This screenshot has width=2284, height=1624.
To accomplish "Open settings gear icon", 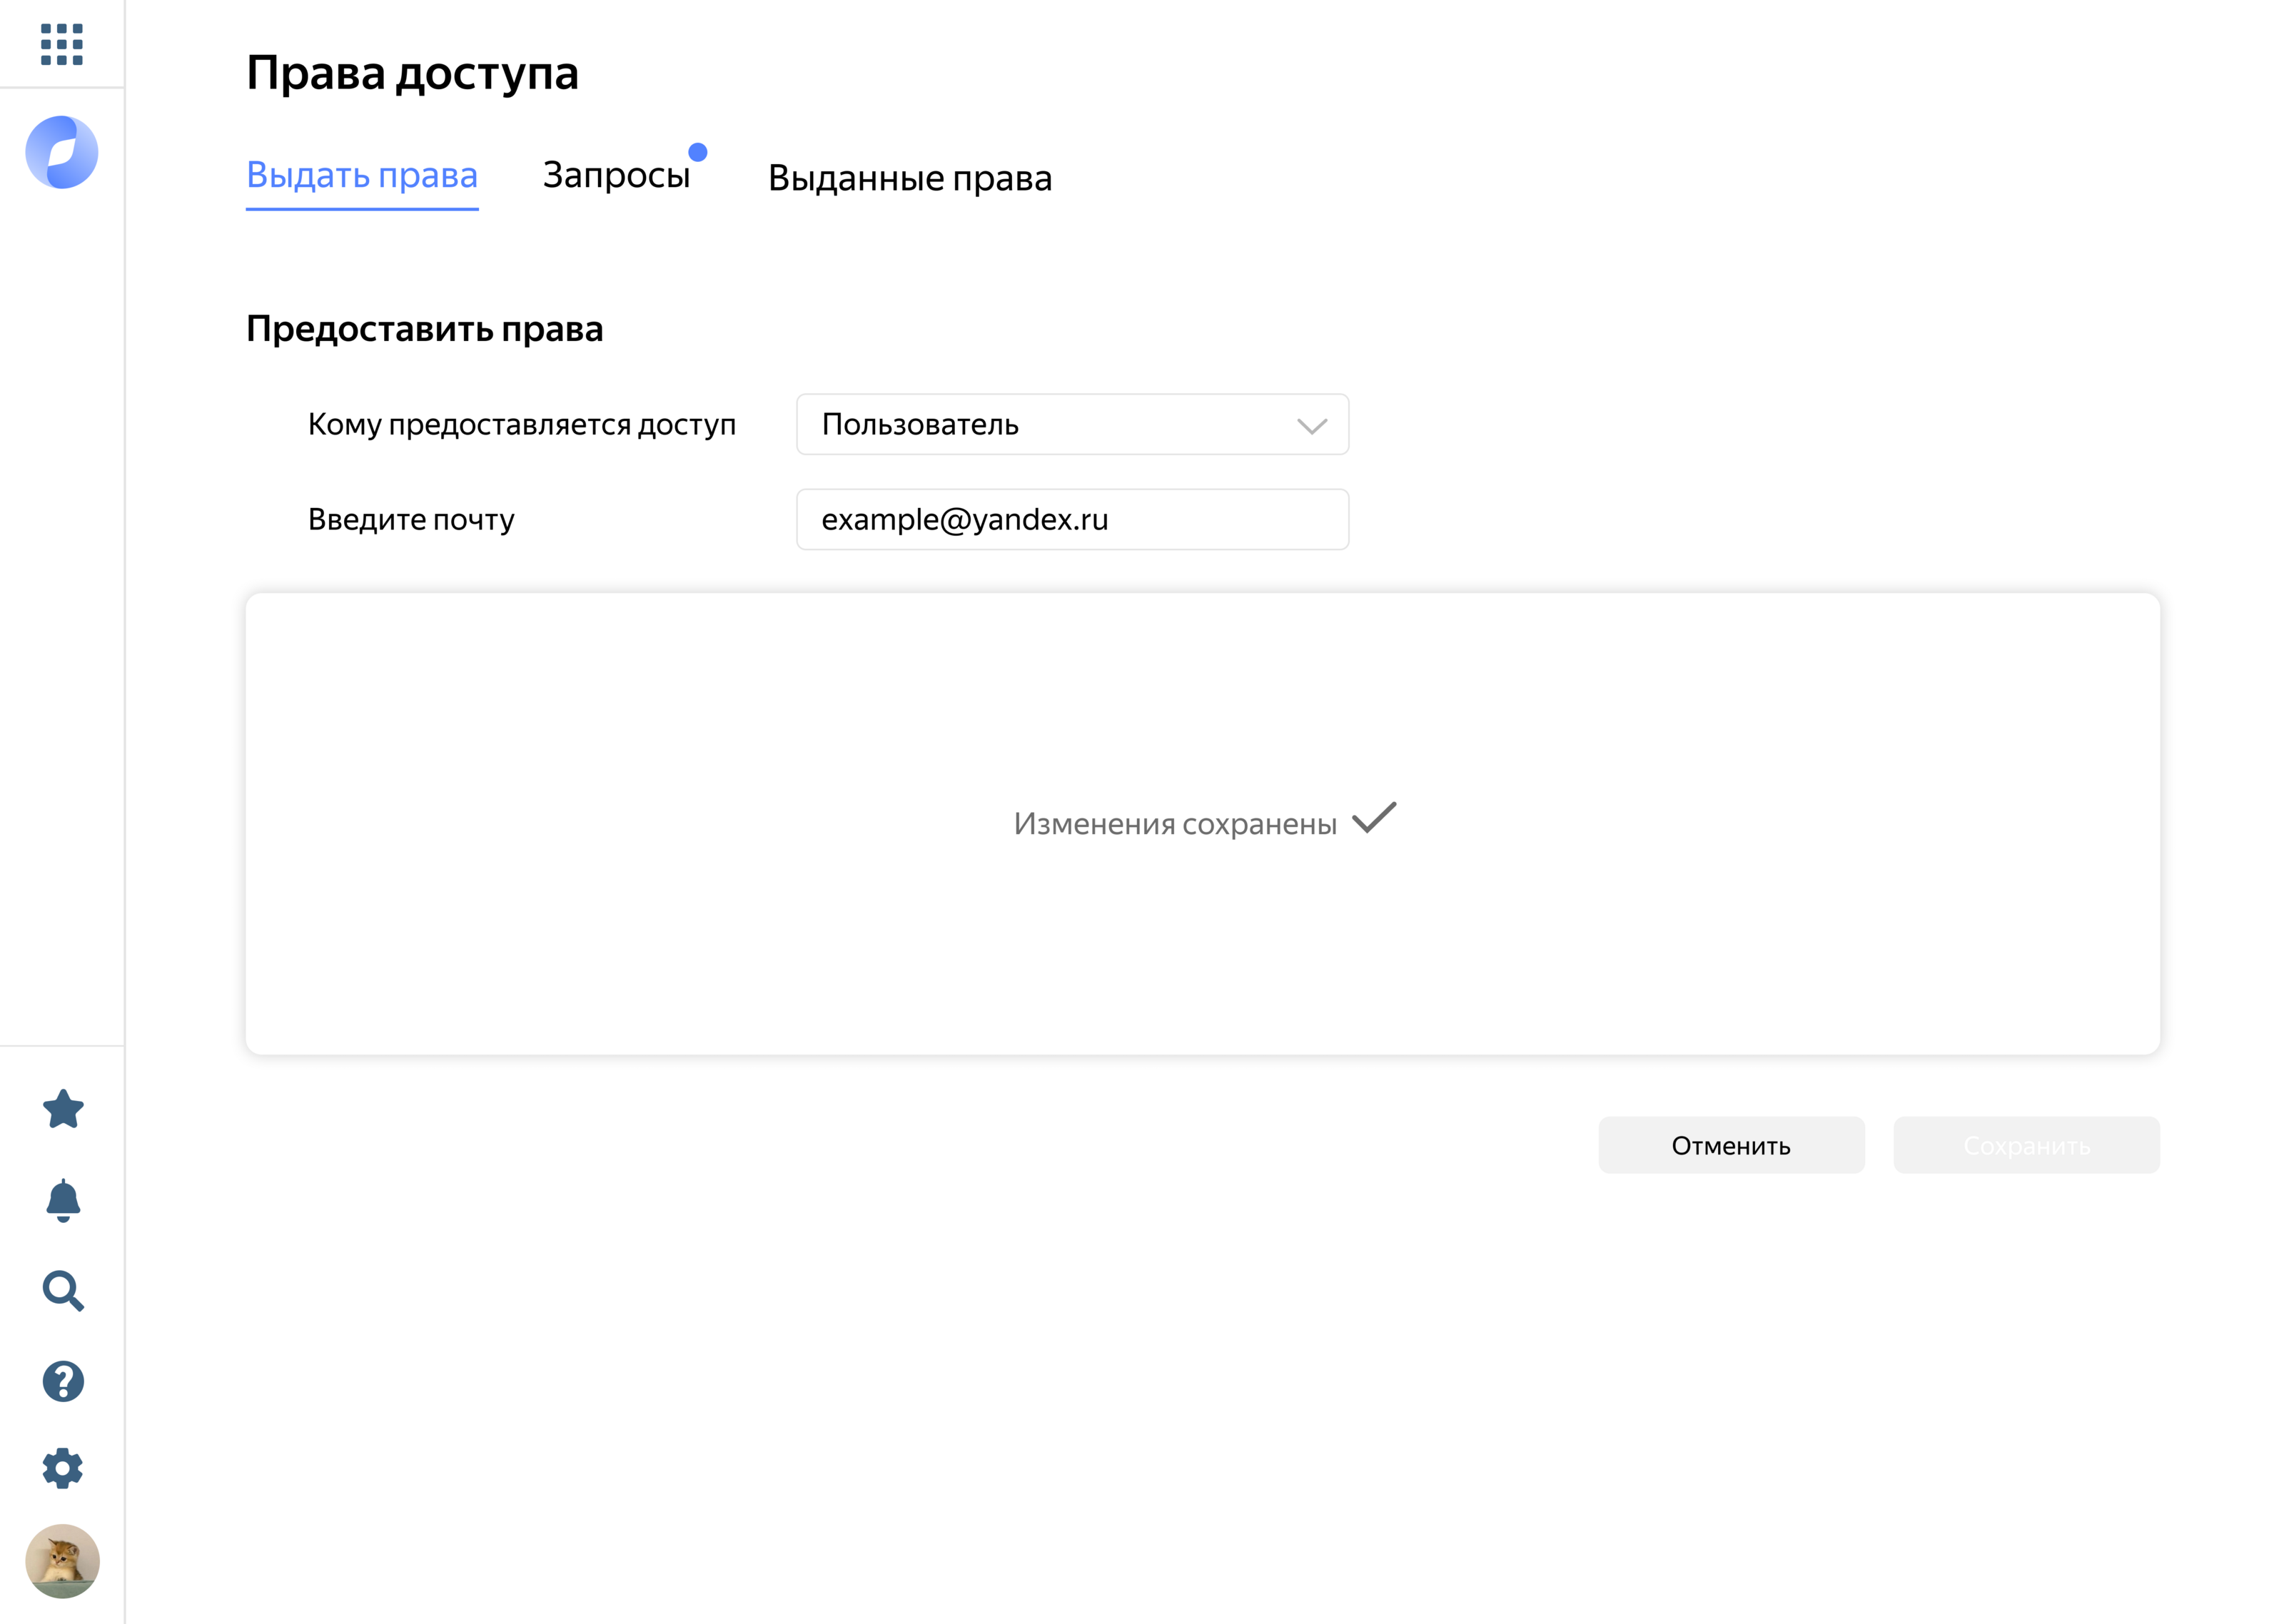I will pos(63,1468).
